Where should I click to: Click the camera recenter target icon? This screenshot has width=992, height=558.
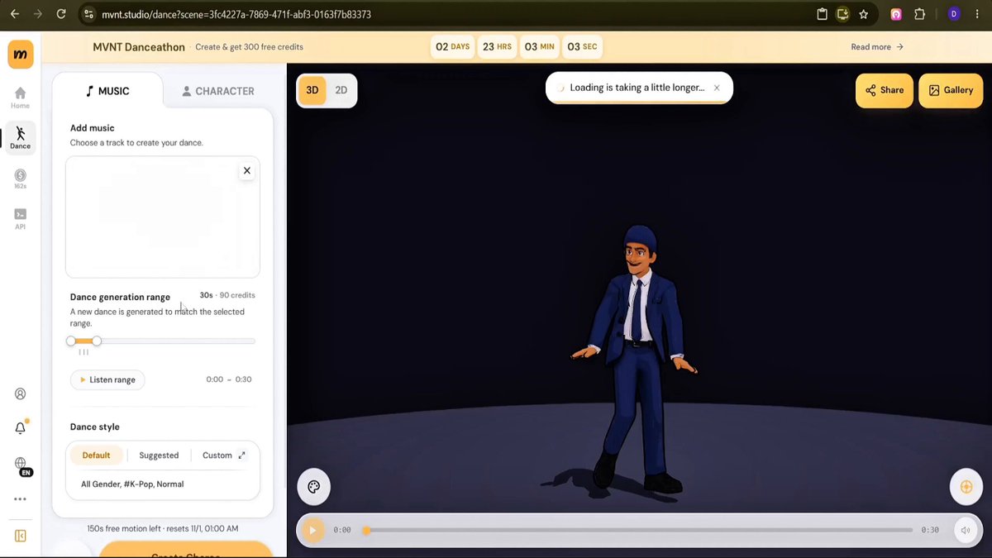[x=966, y=487]
